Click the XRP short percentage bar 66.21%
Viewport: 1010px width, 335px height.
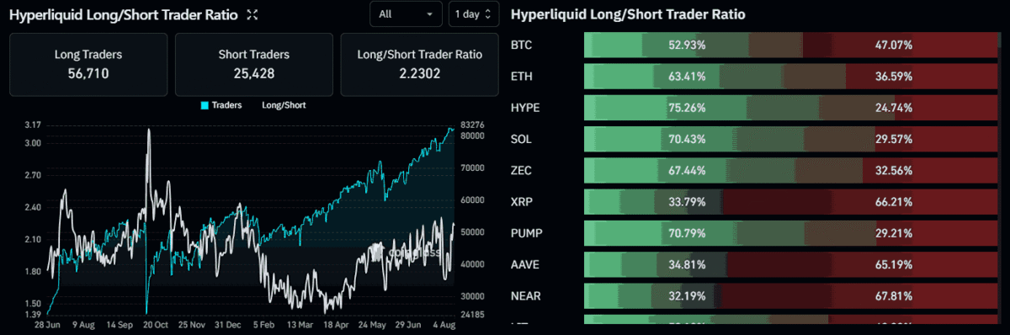click(862, 201)
